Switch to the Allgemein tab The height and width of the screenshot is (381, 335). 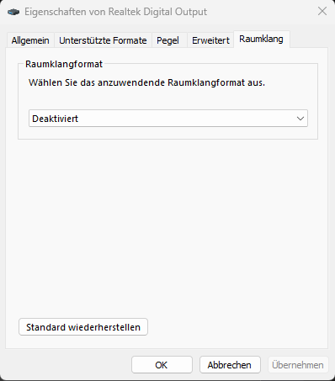tap(30, 40)
